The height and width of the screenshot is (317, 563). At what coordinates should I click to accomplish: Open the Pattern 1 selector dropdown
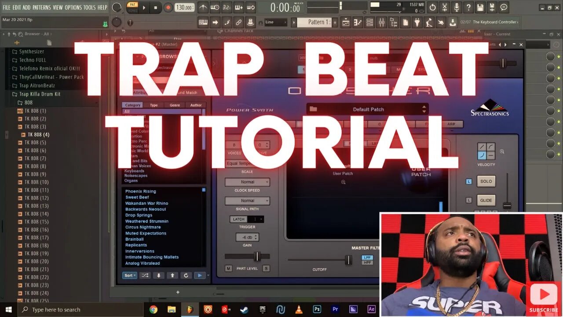point(314,22)
